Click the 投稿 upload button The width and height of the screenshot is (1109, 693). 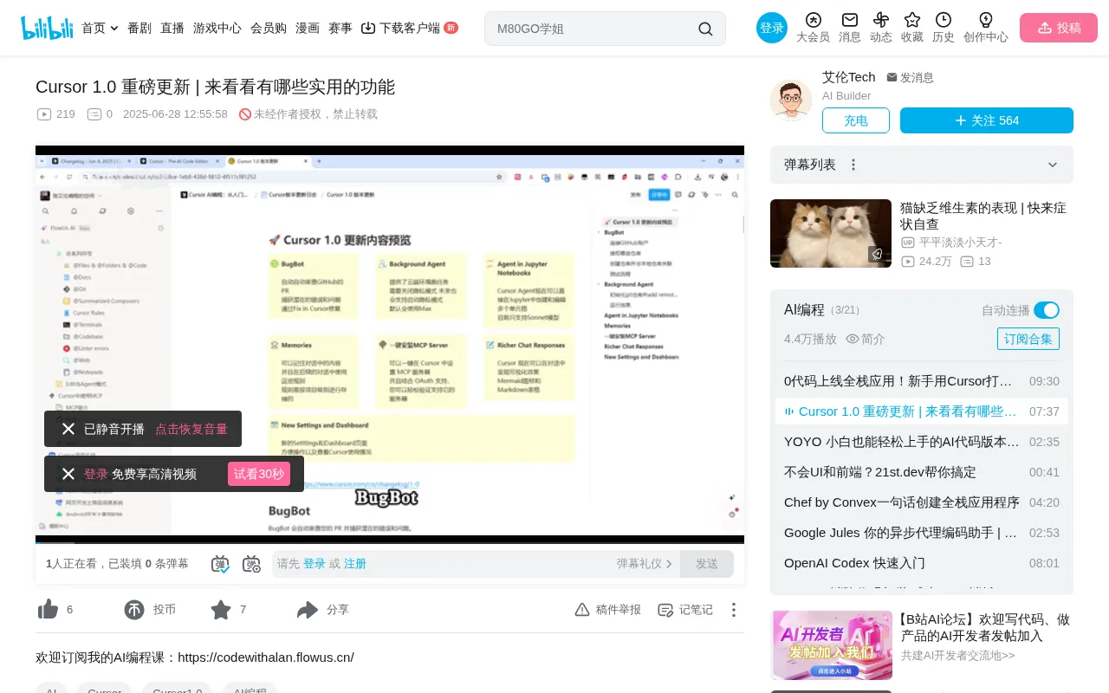coord(1059,28)
